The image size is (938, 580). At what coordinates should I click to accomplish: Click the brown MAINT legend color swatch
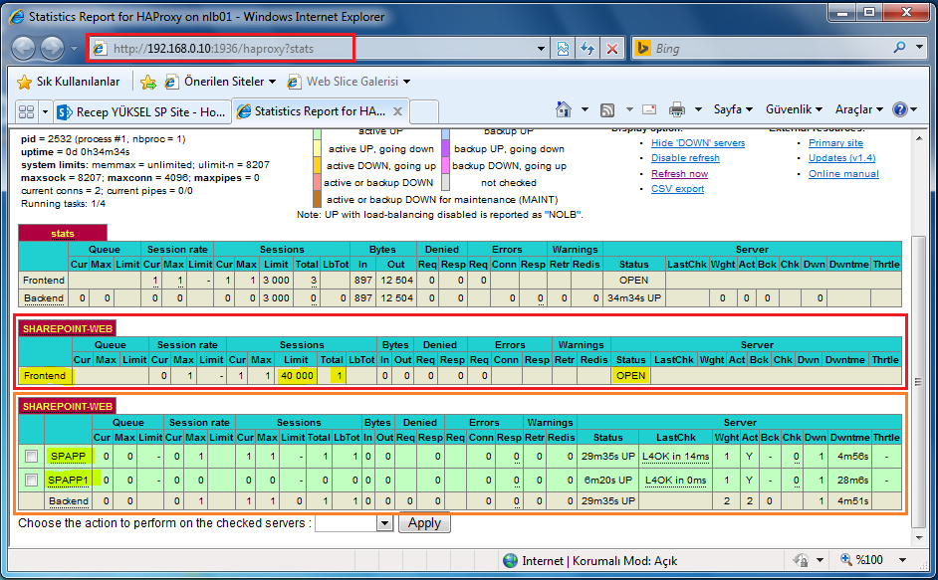(x=317, y=199)
